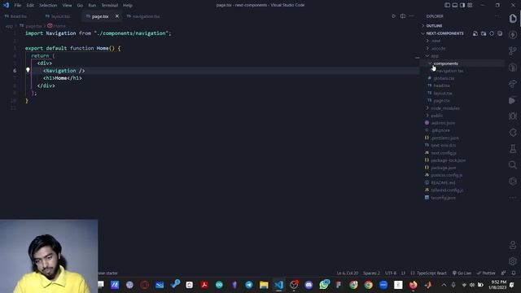This screenshot has width=521, height=293.
Task: Open the Terminal menu
Action: [x=110, y=6]
